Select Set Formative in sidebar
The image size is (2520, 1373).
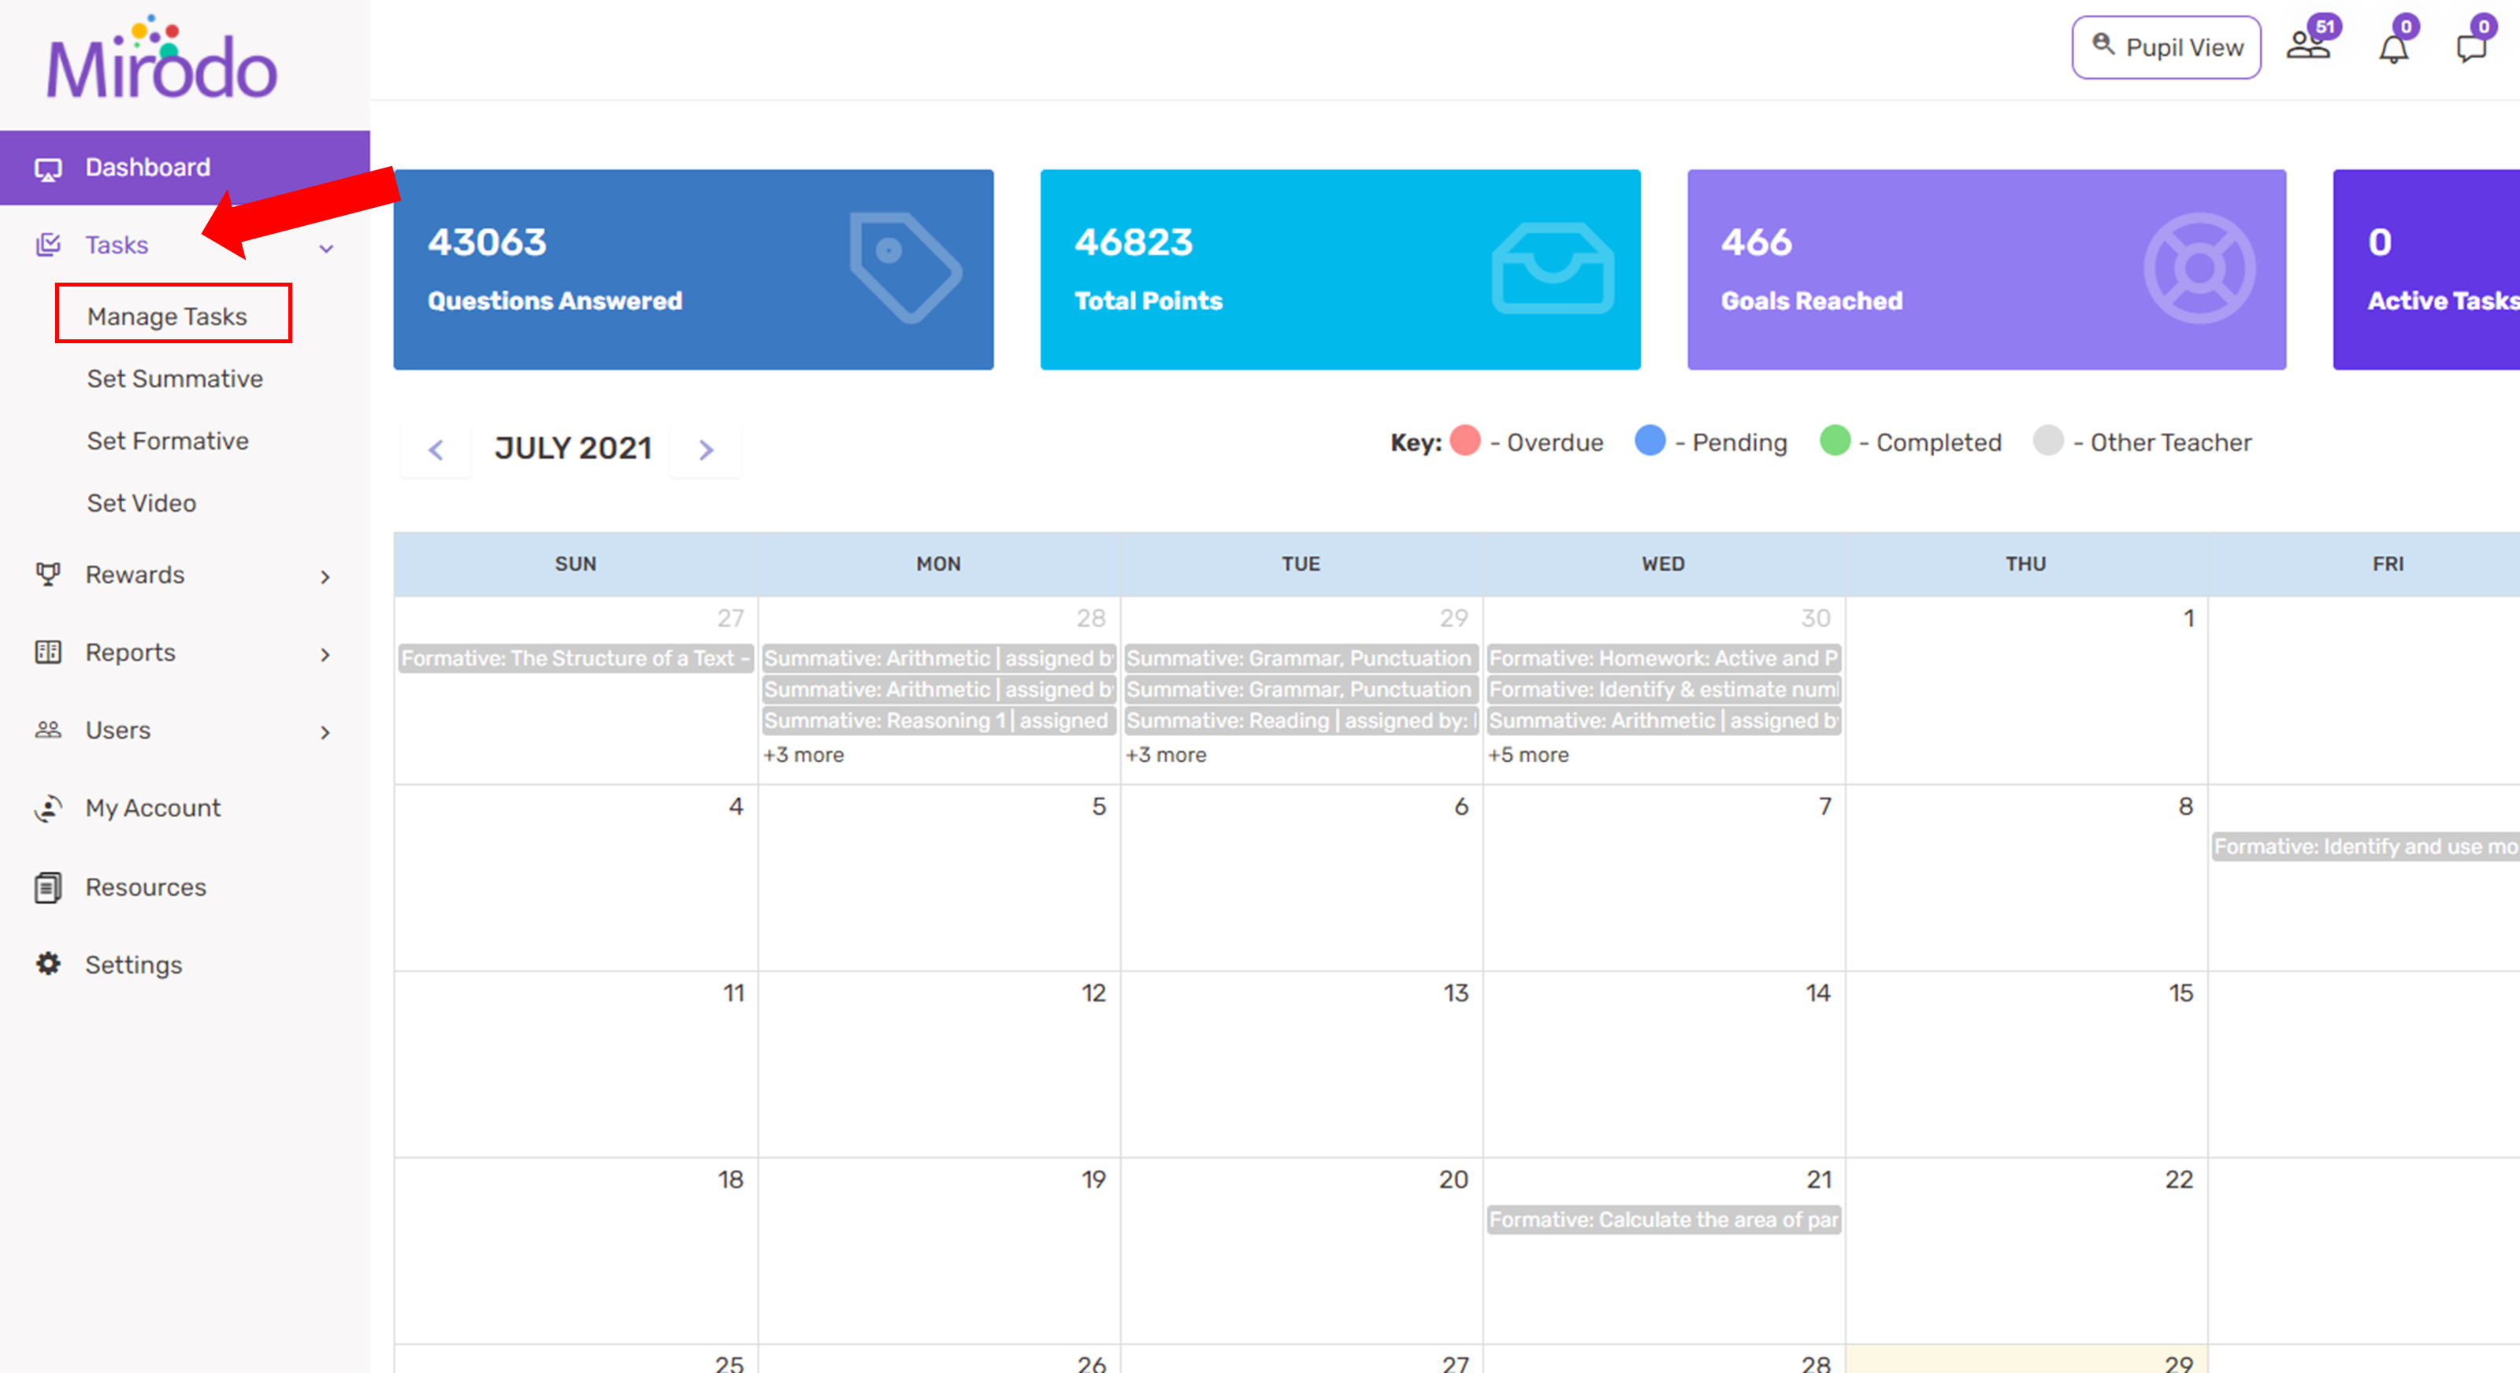click(x=167, y=441)
